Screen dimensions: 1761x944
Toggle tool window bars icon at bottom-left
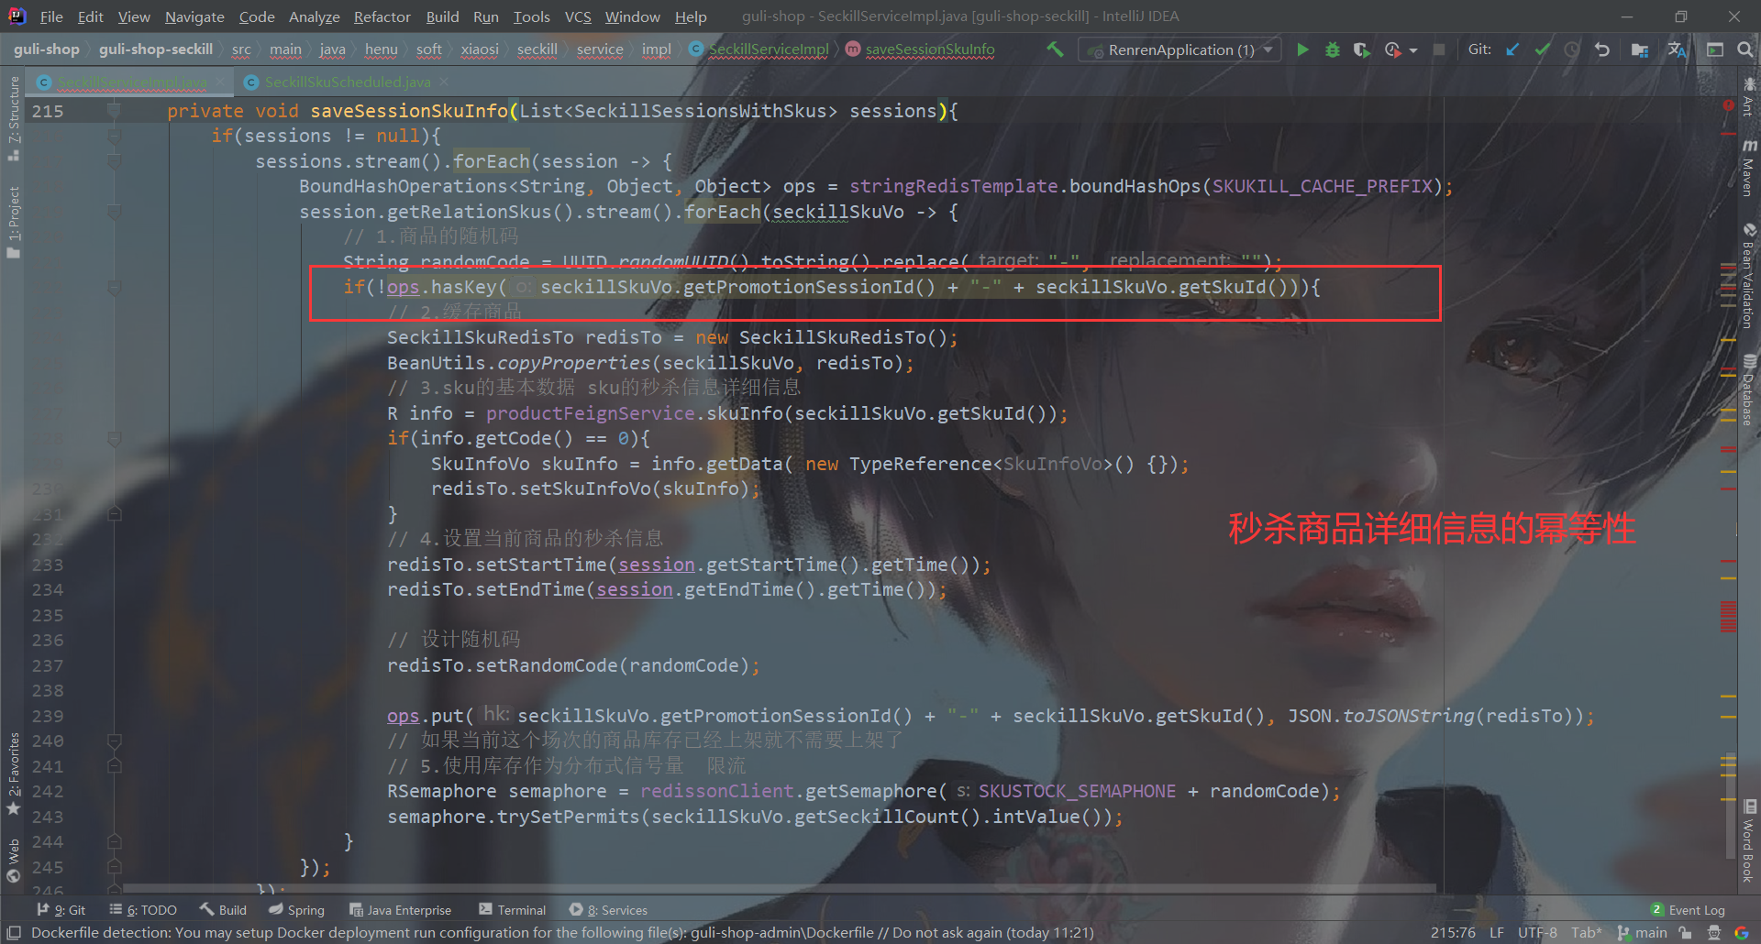point(15,933)
